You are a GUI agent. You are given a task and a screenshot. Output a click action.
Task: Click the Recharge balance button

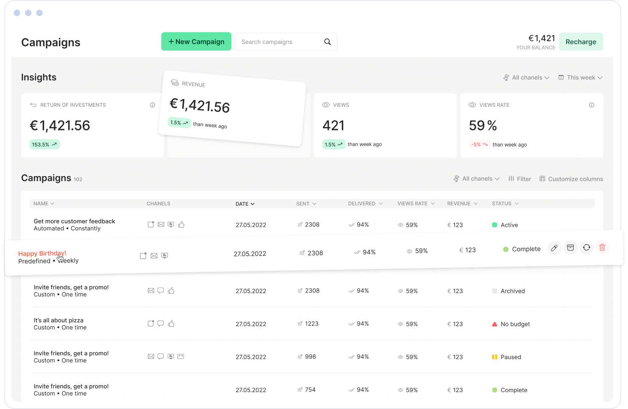coord(581,41)
